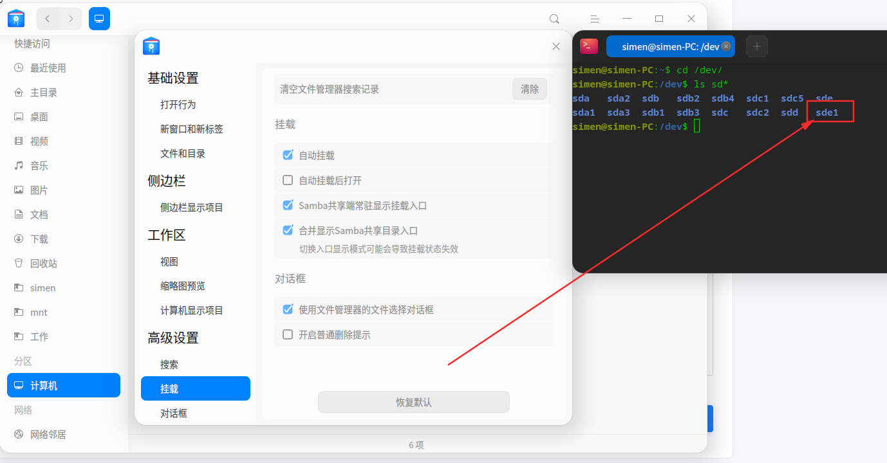Image resolution: width=887 pixels, height=463 pixels.
Task: Select 打开行为 in settings navigation
Action: pos(196,105)
